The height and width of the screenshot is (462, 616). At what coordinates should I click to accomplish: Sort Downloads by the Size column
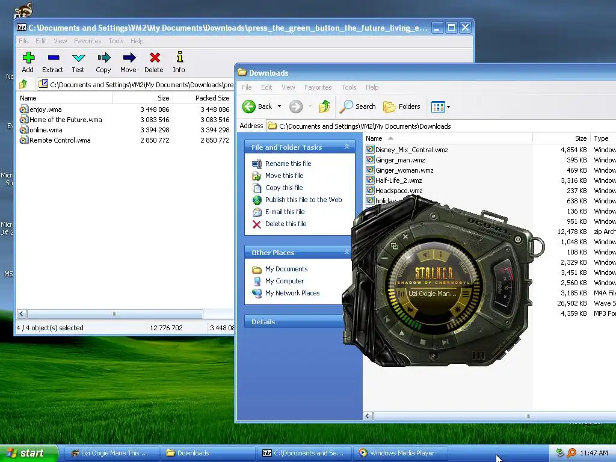pyautogui.click(x=561, y=138)
